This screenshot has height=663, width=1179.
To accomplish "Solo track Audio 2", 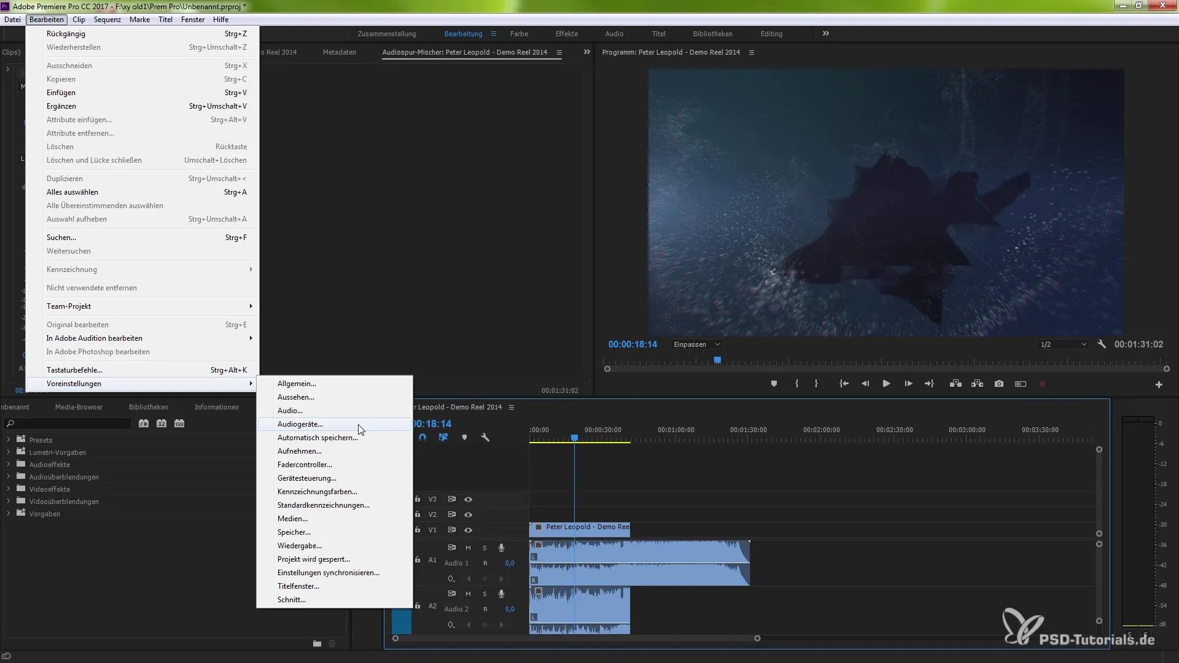I will click(x=484, y=594).
